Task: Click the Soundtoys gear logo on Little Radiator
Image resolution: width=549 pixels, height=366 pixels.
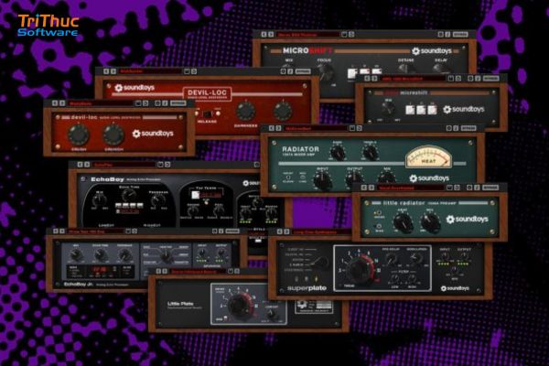Action: pyautogui.click(x=450, y=220)
